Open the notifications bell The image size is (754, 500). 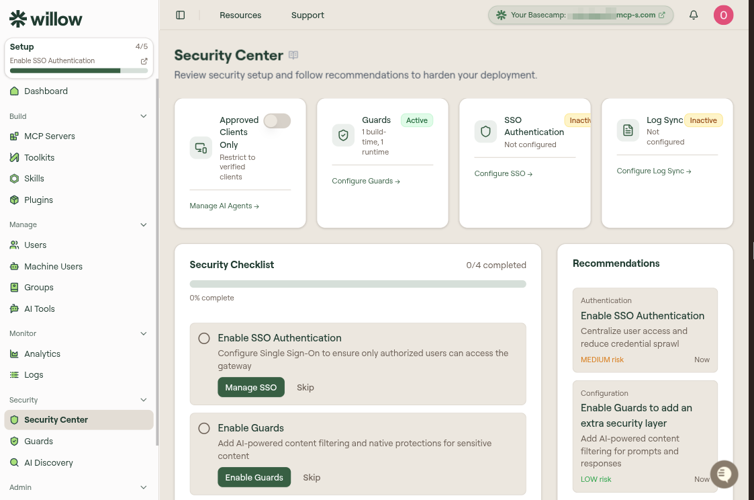(x=694, y=15)
